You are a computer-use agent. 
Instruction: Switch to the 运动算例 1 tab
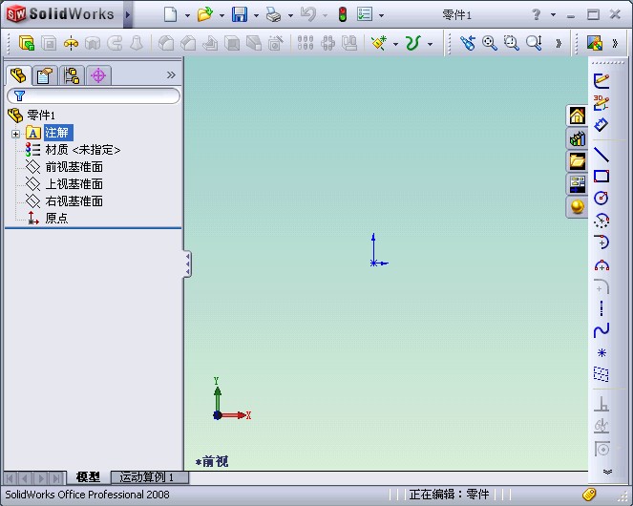tap(148, 477)
